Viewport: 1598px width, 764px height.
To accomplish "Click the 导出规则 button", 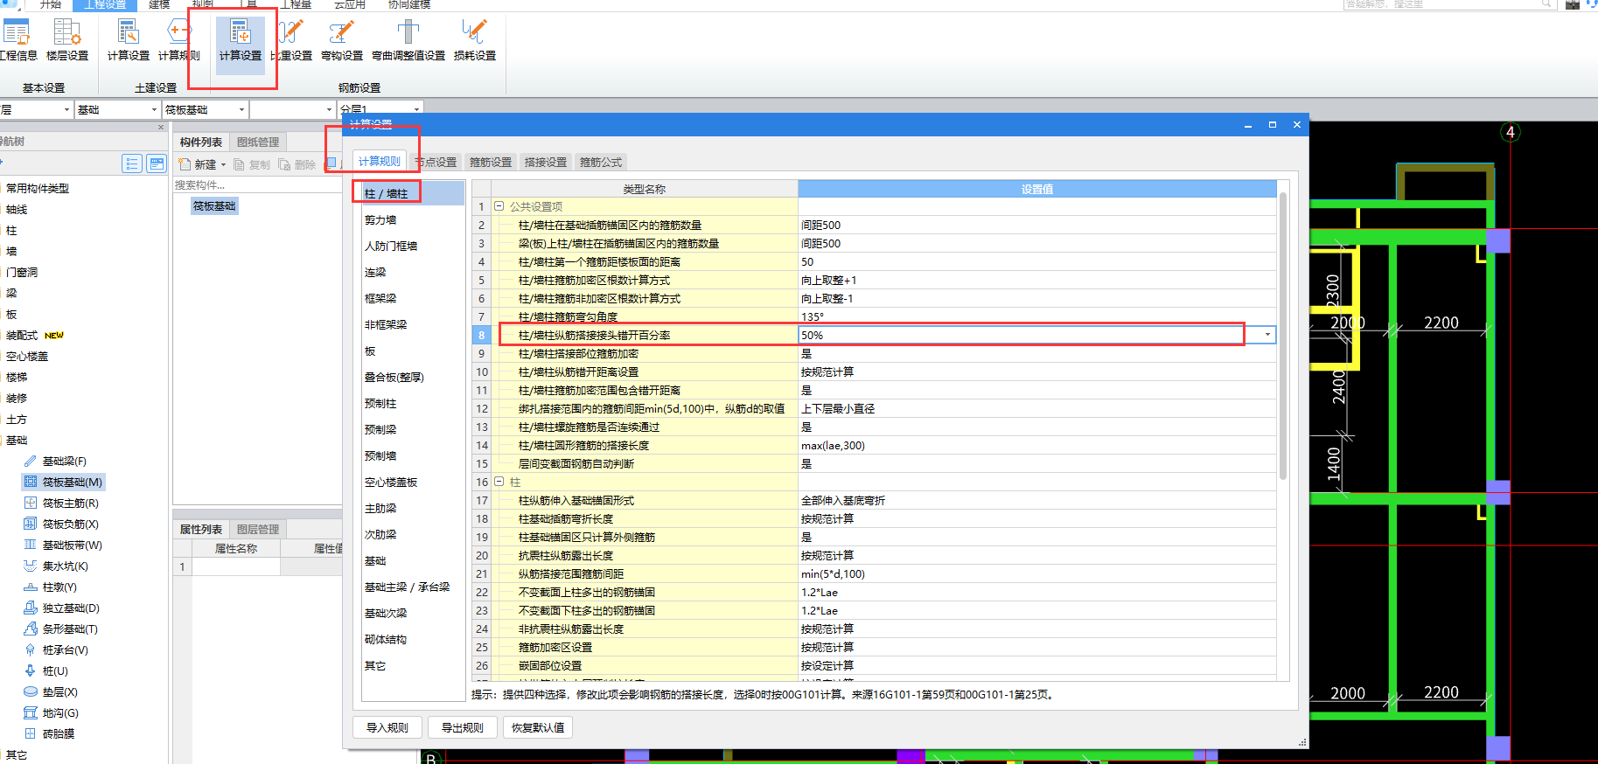I will pyautogui.click(x=463, y=727).
